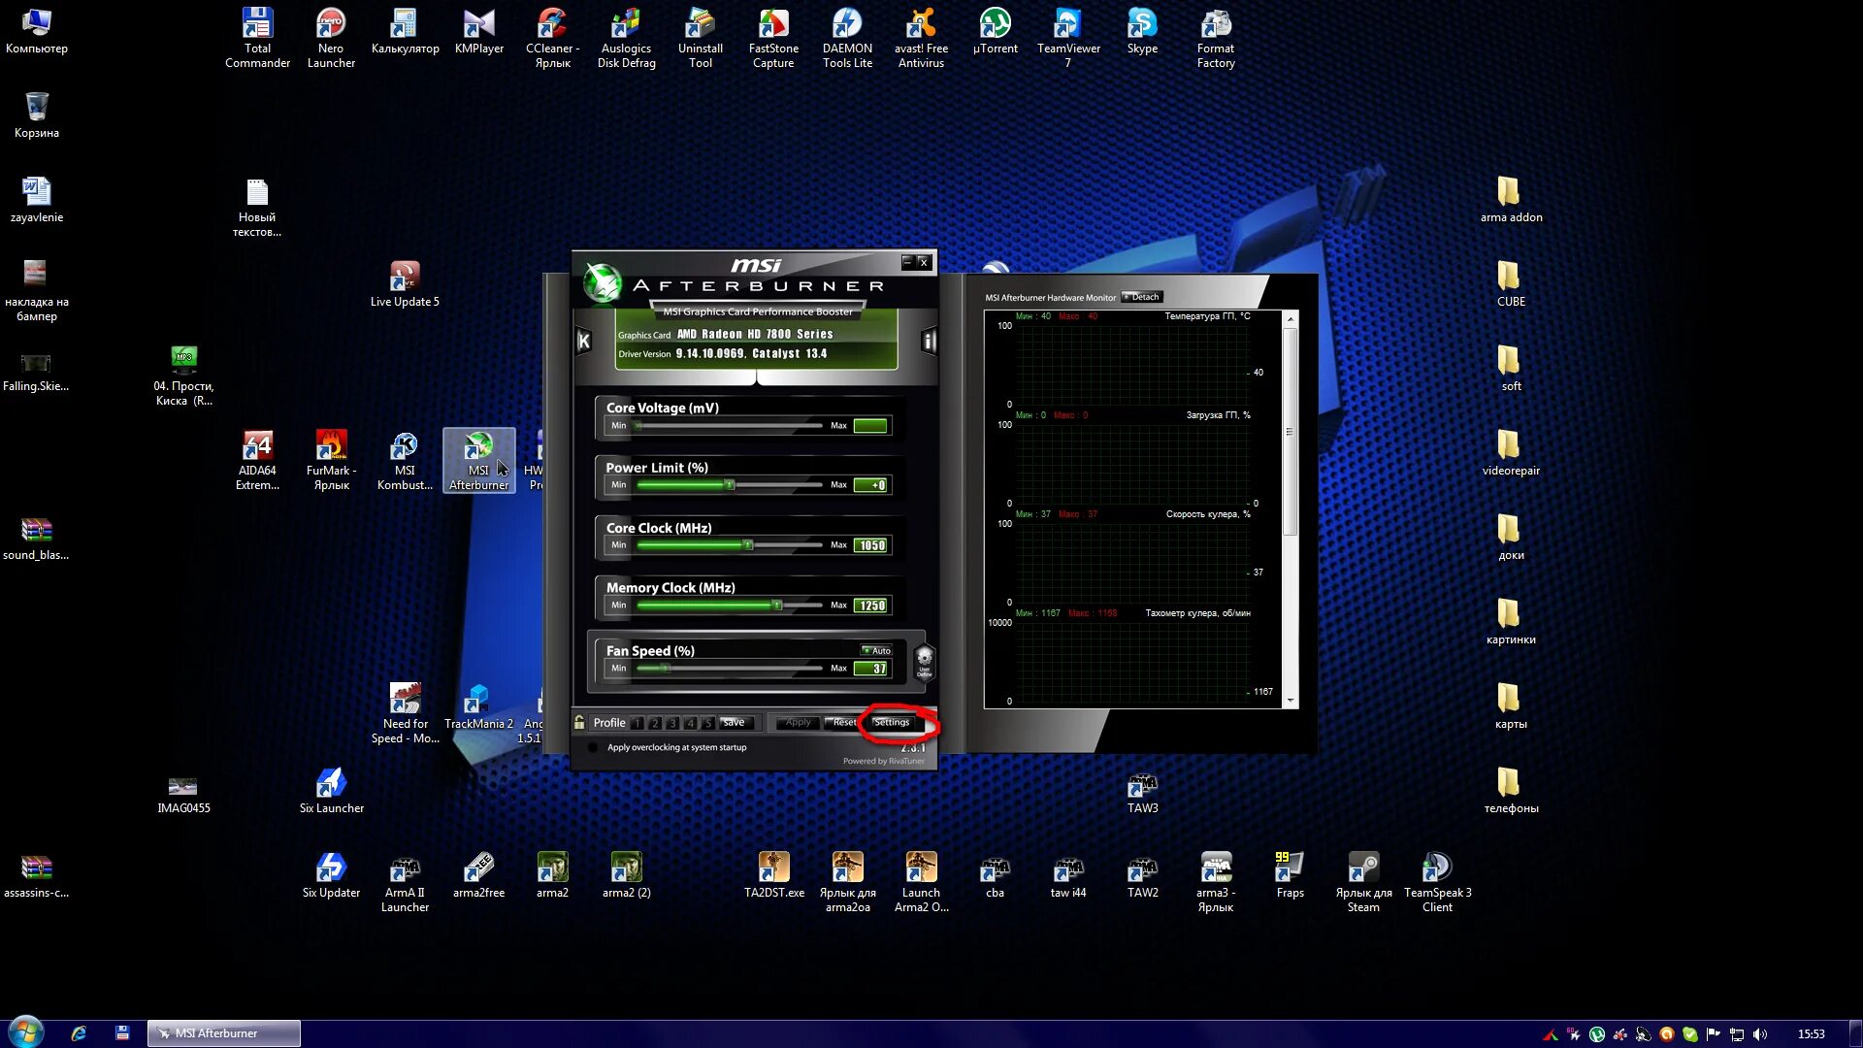Click hardware monitor scroll down arrow
This screenshot has width=1863, height=1048.
(1291, 701)
